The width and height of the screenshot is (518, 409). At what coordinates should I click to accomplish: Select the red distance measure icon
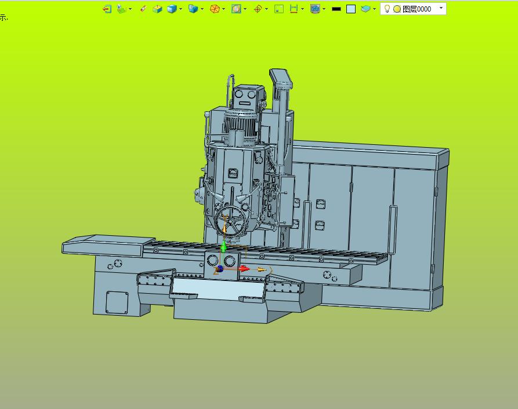pos(294,9)
